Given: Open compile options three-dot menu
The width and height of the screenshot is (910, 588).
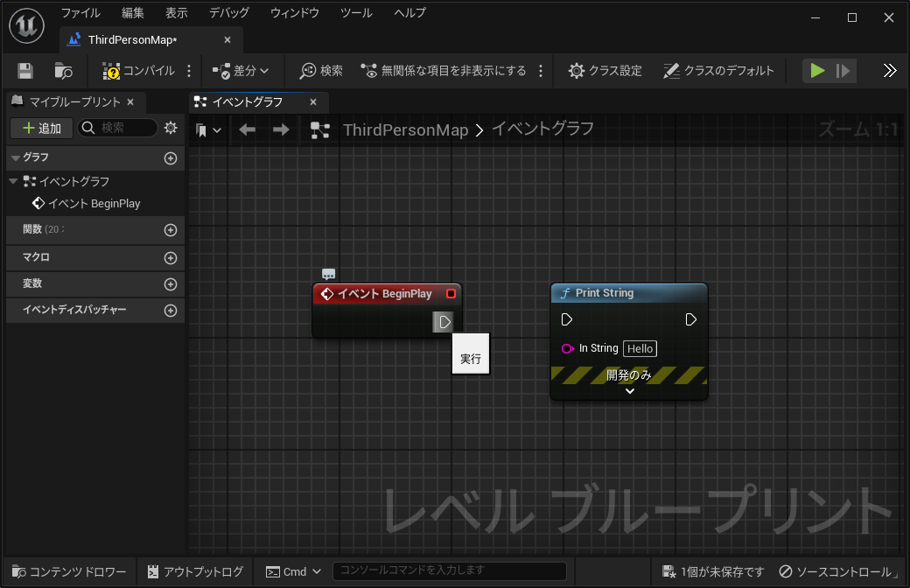Looking at the screenshot, I should (189, 71).
